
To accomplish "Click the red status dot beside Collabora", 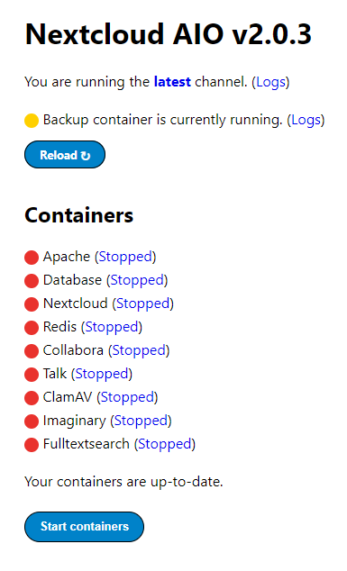I will click(x=32, y=351).
